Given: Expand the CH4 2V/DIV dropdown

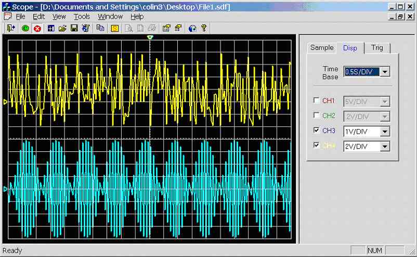Looking at the screenshot, I should click(385, 147).
